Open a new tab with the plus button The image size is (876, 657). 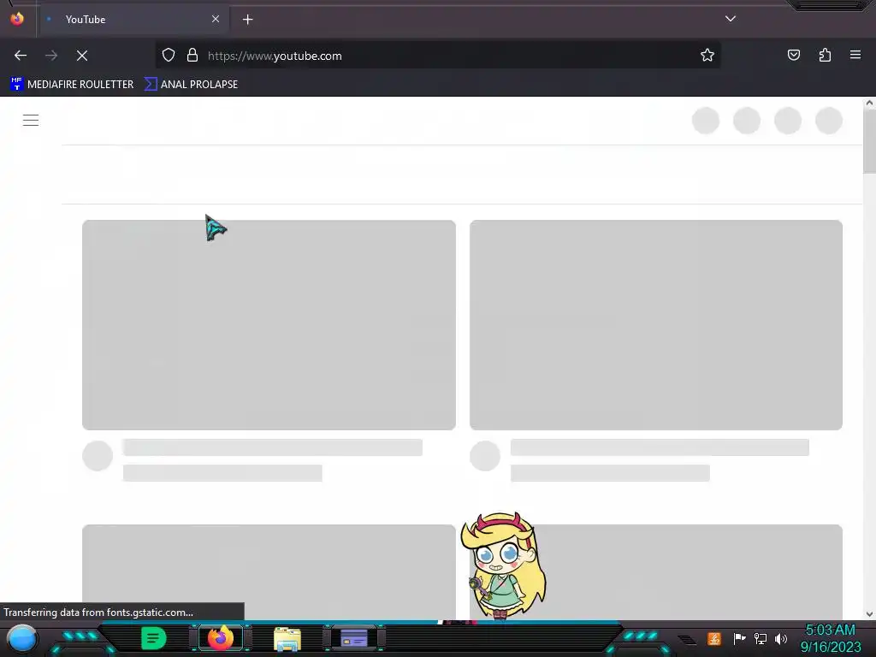coord(247,20)
